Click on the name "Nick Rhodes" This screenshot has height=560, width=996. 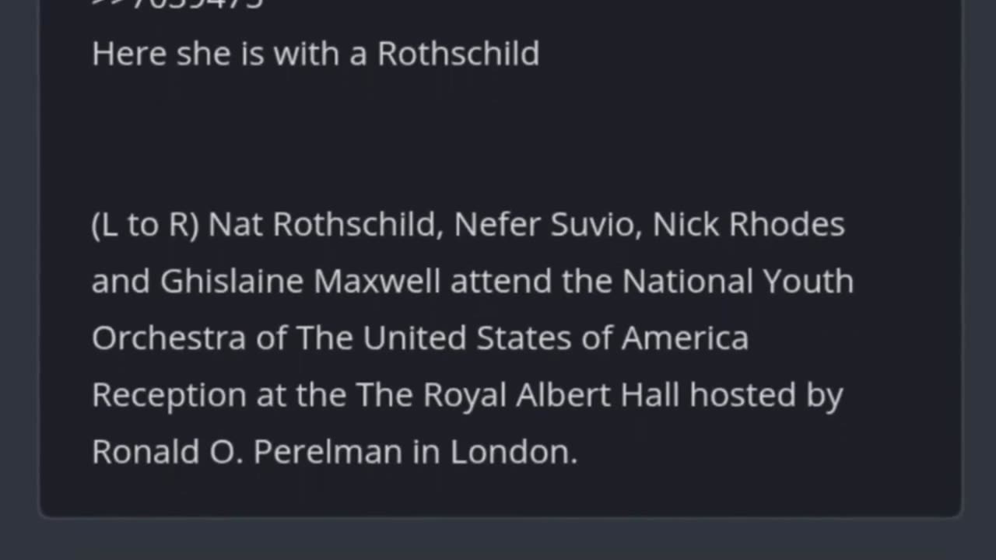tap(748, 225)
